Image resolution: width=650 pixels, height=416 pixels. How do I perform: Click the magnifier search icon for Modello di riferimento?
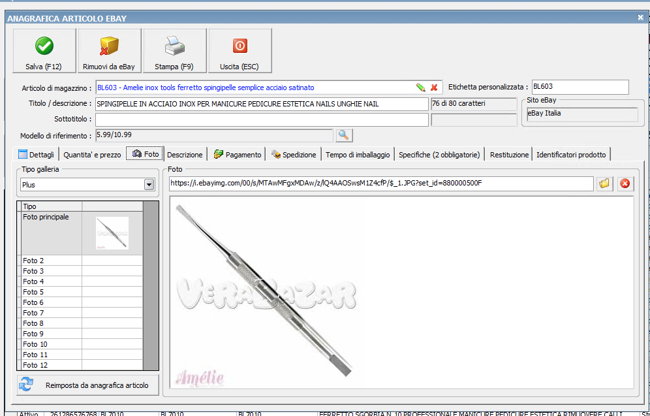point(344,136)
